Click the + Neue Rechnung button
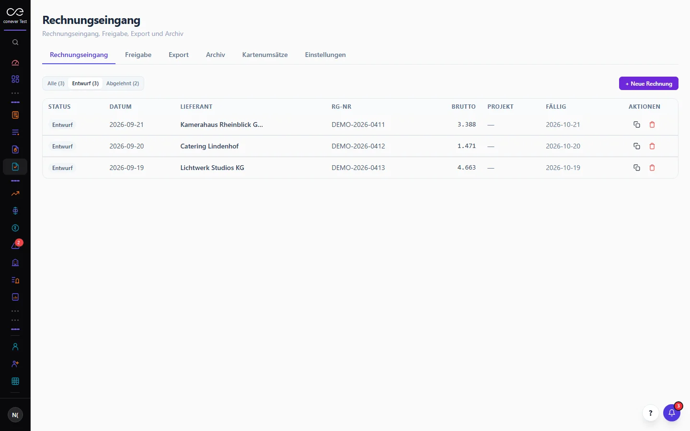 [649, 83]
